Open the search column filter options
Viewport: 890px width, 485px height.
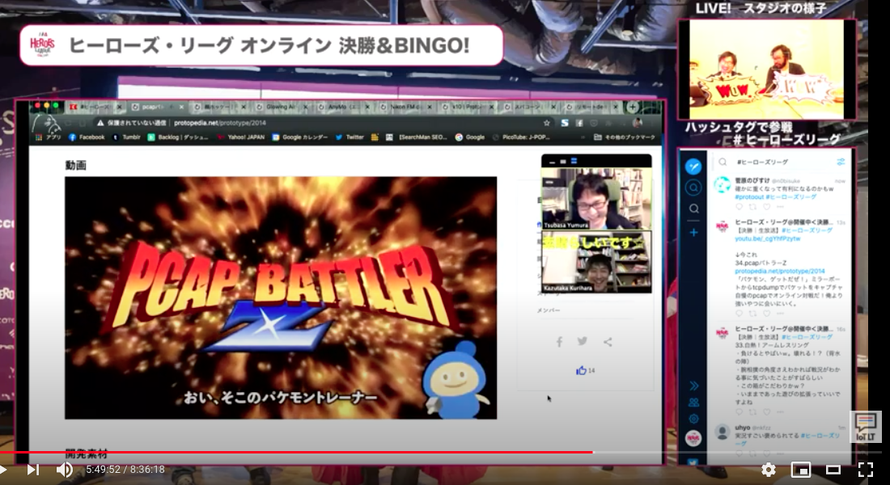[841, 162]
